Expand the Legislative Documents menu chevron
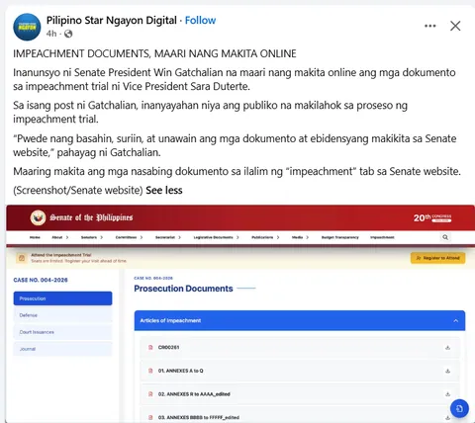 237,237
